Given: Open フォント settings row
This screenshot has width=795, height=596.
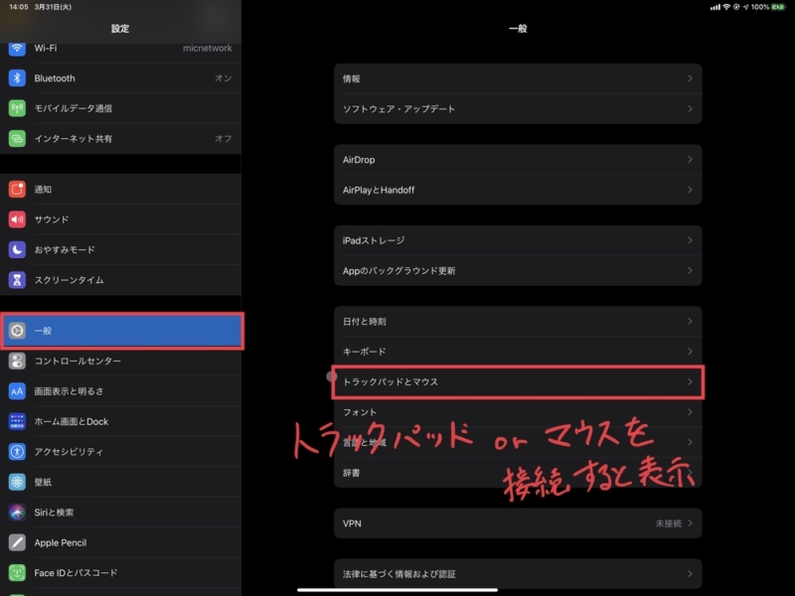Looking at the screenshot, I should (518, 412).
